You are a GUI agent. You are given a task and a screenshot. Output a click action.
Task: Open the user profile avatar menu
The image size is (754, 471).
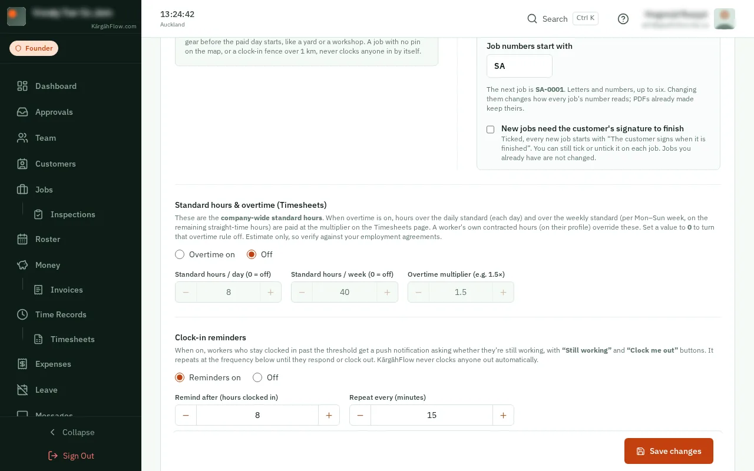(725, 19)
